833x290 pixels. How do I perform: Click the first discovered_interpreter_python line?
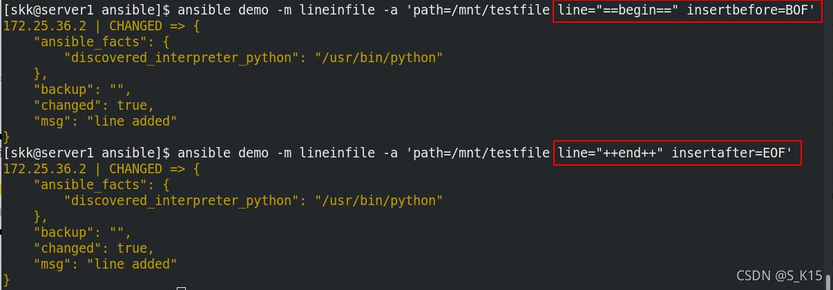click(253, 58)
